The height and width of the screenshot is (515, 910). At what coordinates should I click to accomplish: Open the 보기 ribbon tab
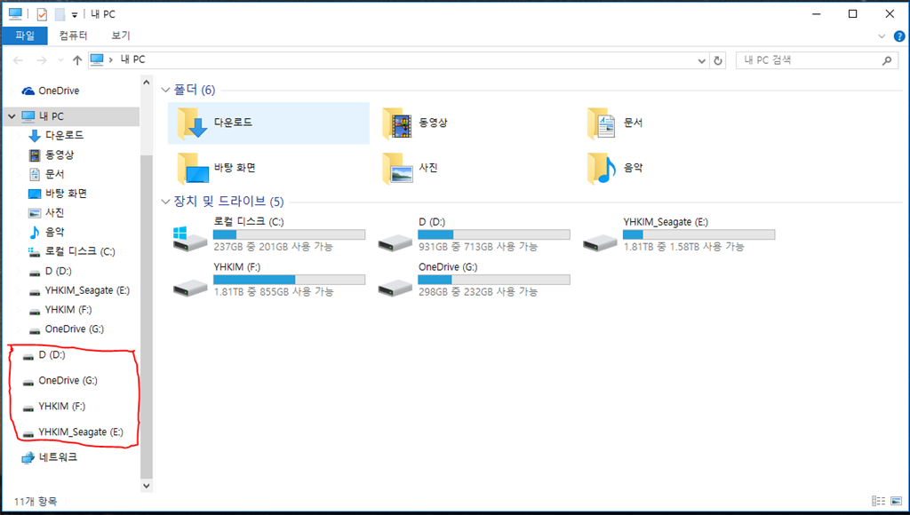pyautogui.click(x=121, y=36)
